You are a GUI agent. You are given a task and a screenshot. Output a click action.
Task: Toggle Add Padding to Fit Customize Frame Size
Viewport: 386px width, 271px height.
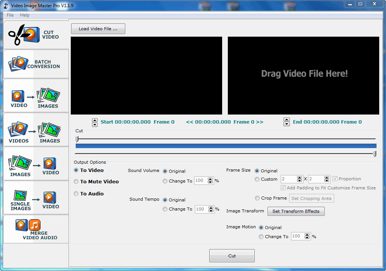(283, 188)
